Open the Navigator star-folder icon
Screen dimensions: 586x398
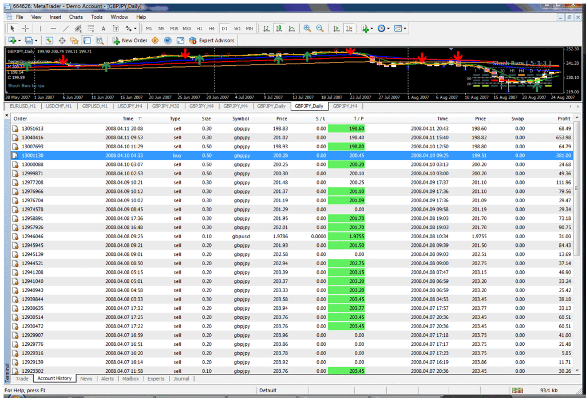pyautogui.click(x=74, y=41)
